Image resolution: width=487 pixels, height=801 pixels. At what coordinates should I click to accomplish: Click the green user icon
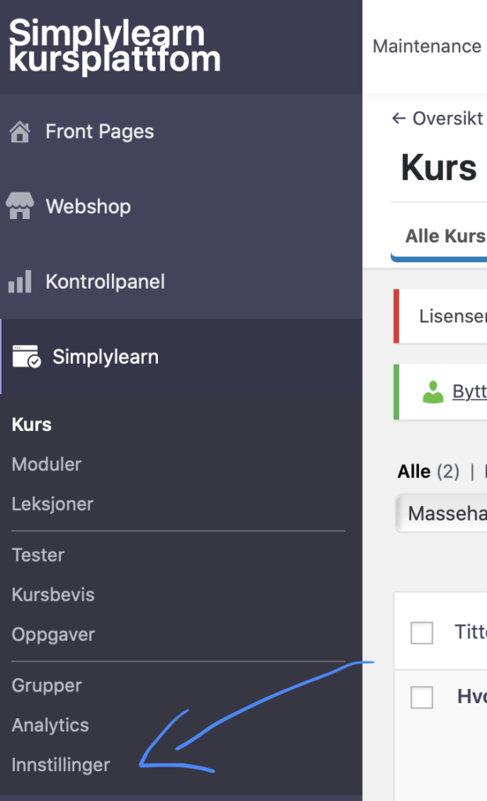click(432, 392)
